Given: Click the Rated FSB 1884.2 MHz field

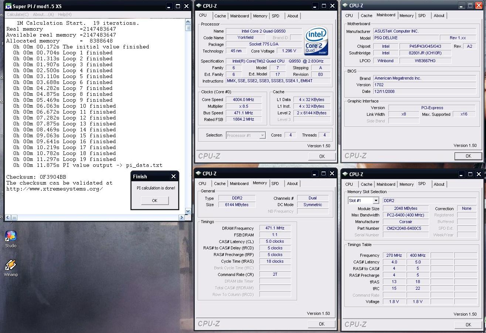Looking at the screenshot, I should pos(244,120).
